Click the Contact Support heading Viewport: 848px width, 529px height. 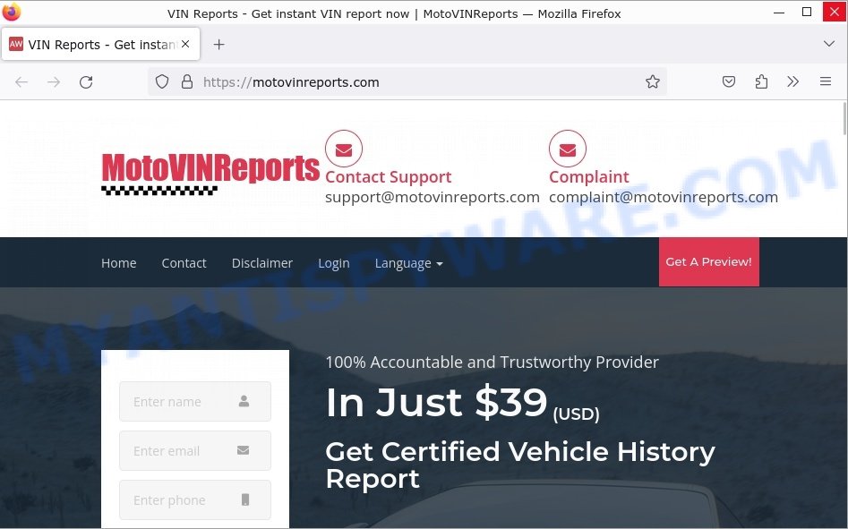[388, 177]
